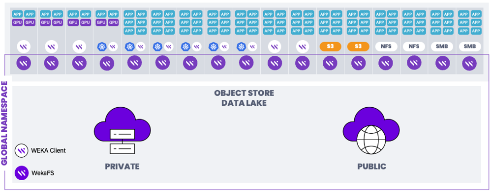This screenshot has height=191, width=491.
Task: Click the rightmost Kubernetes wheel icon
Action: (241, 47)
